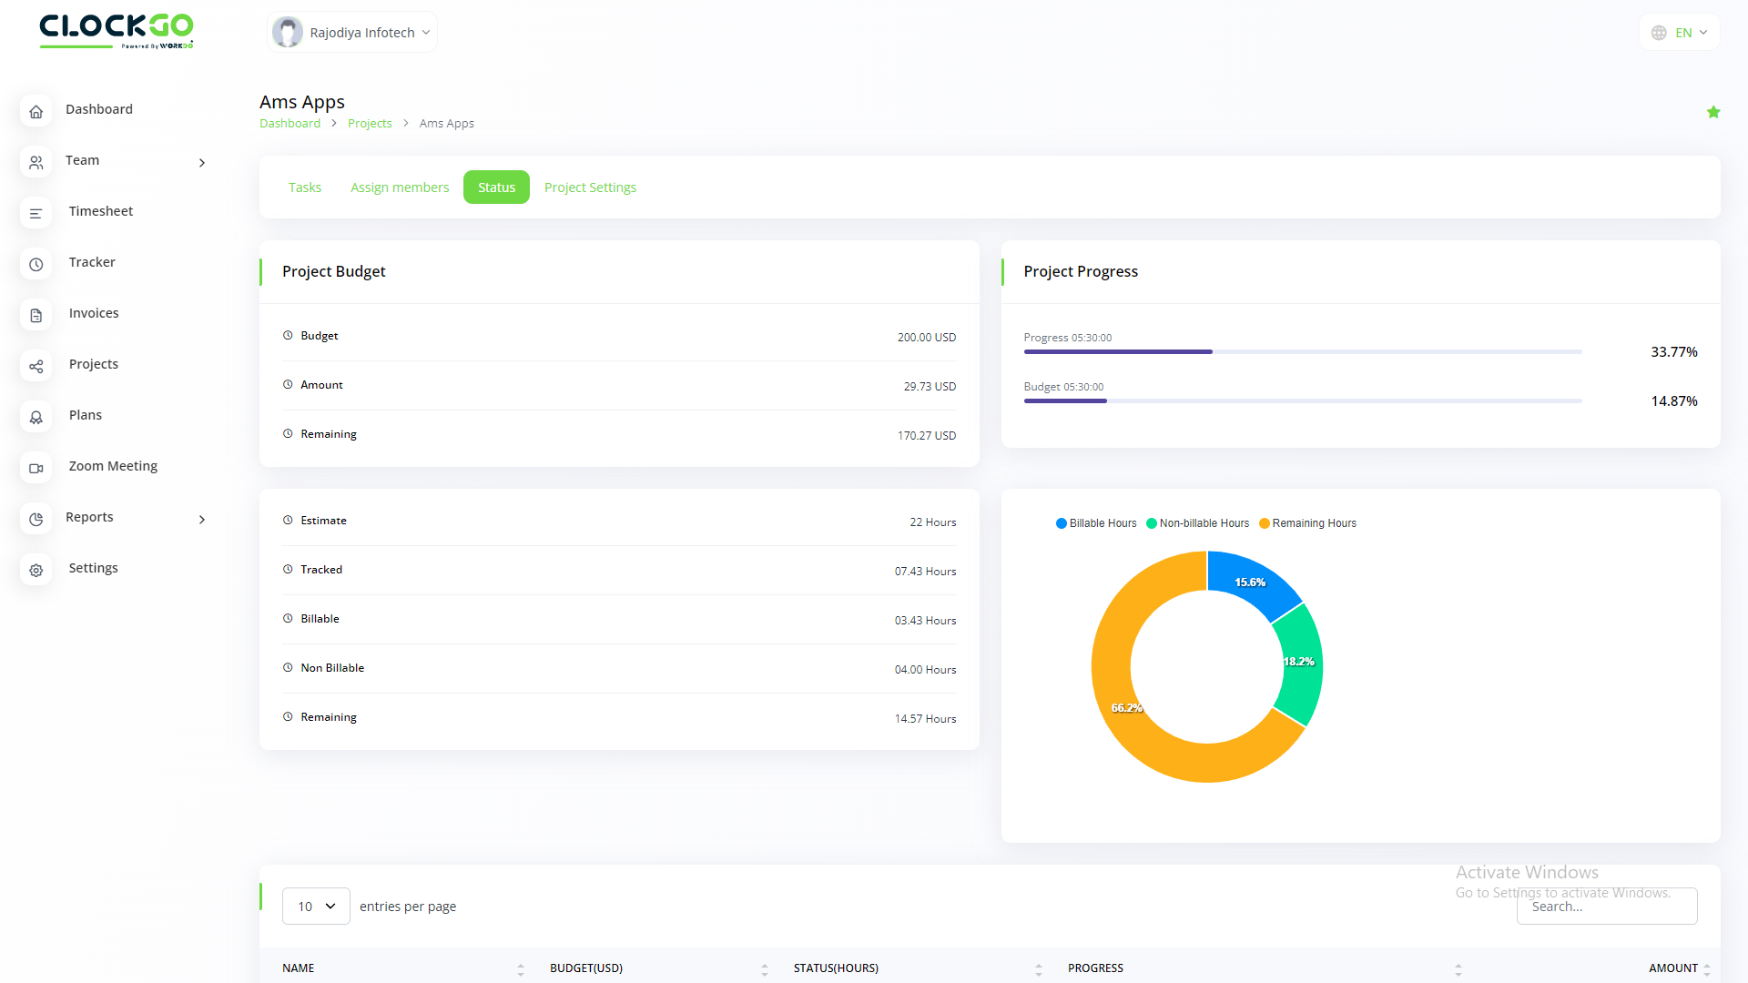This screenshot has height=983, width=1748.
Task: Toggle Remaining Hours legend item
Action: 1307,523
